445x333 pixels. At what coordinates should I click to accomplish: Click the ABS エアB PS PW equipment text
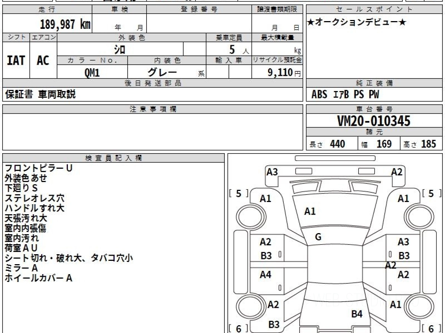pos(345,95)
